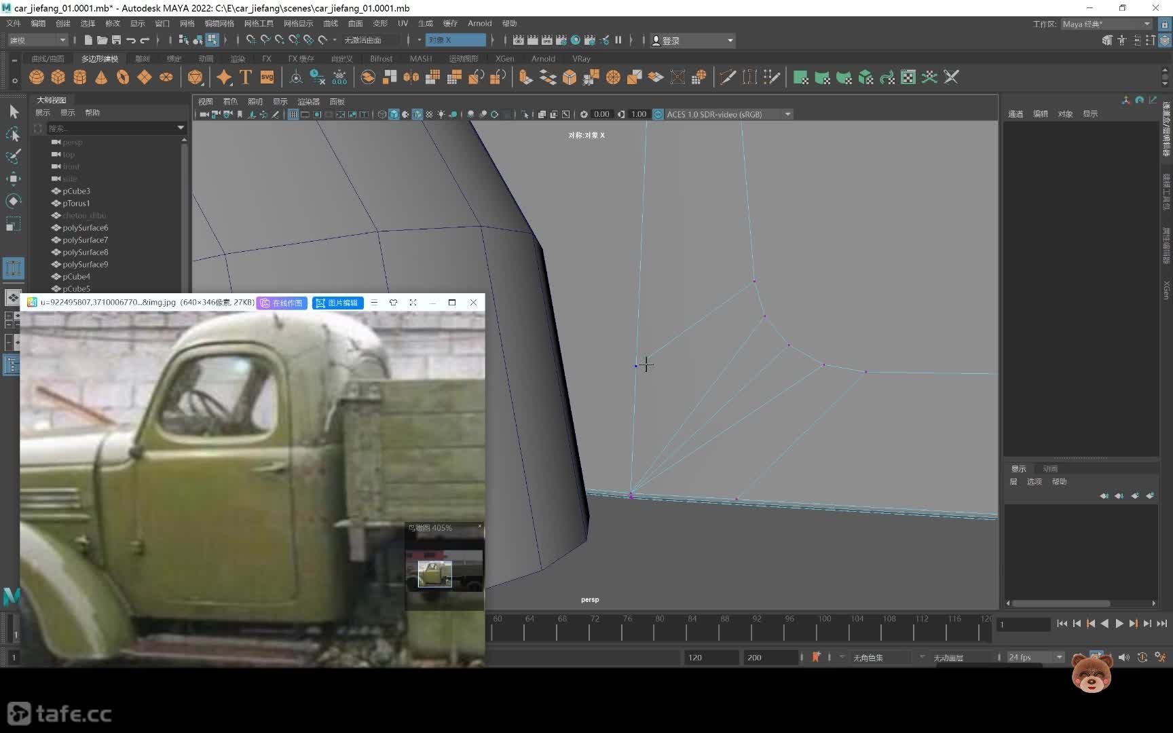Switch to the MASH shelf tab
The width and height of the screenshot is (1173, 733).
click(421, 59)
